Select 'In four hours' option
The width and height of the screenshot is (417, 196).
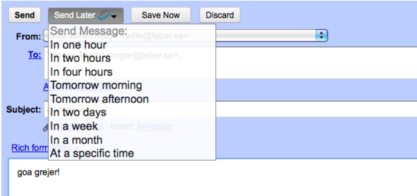(81, 72)
